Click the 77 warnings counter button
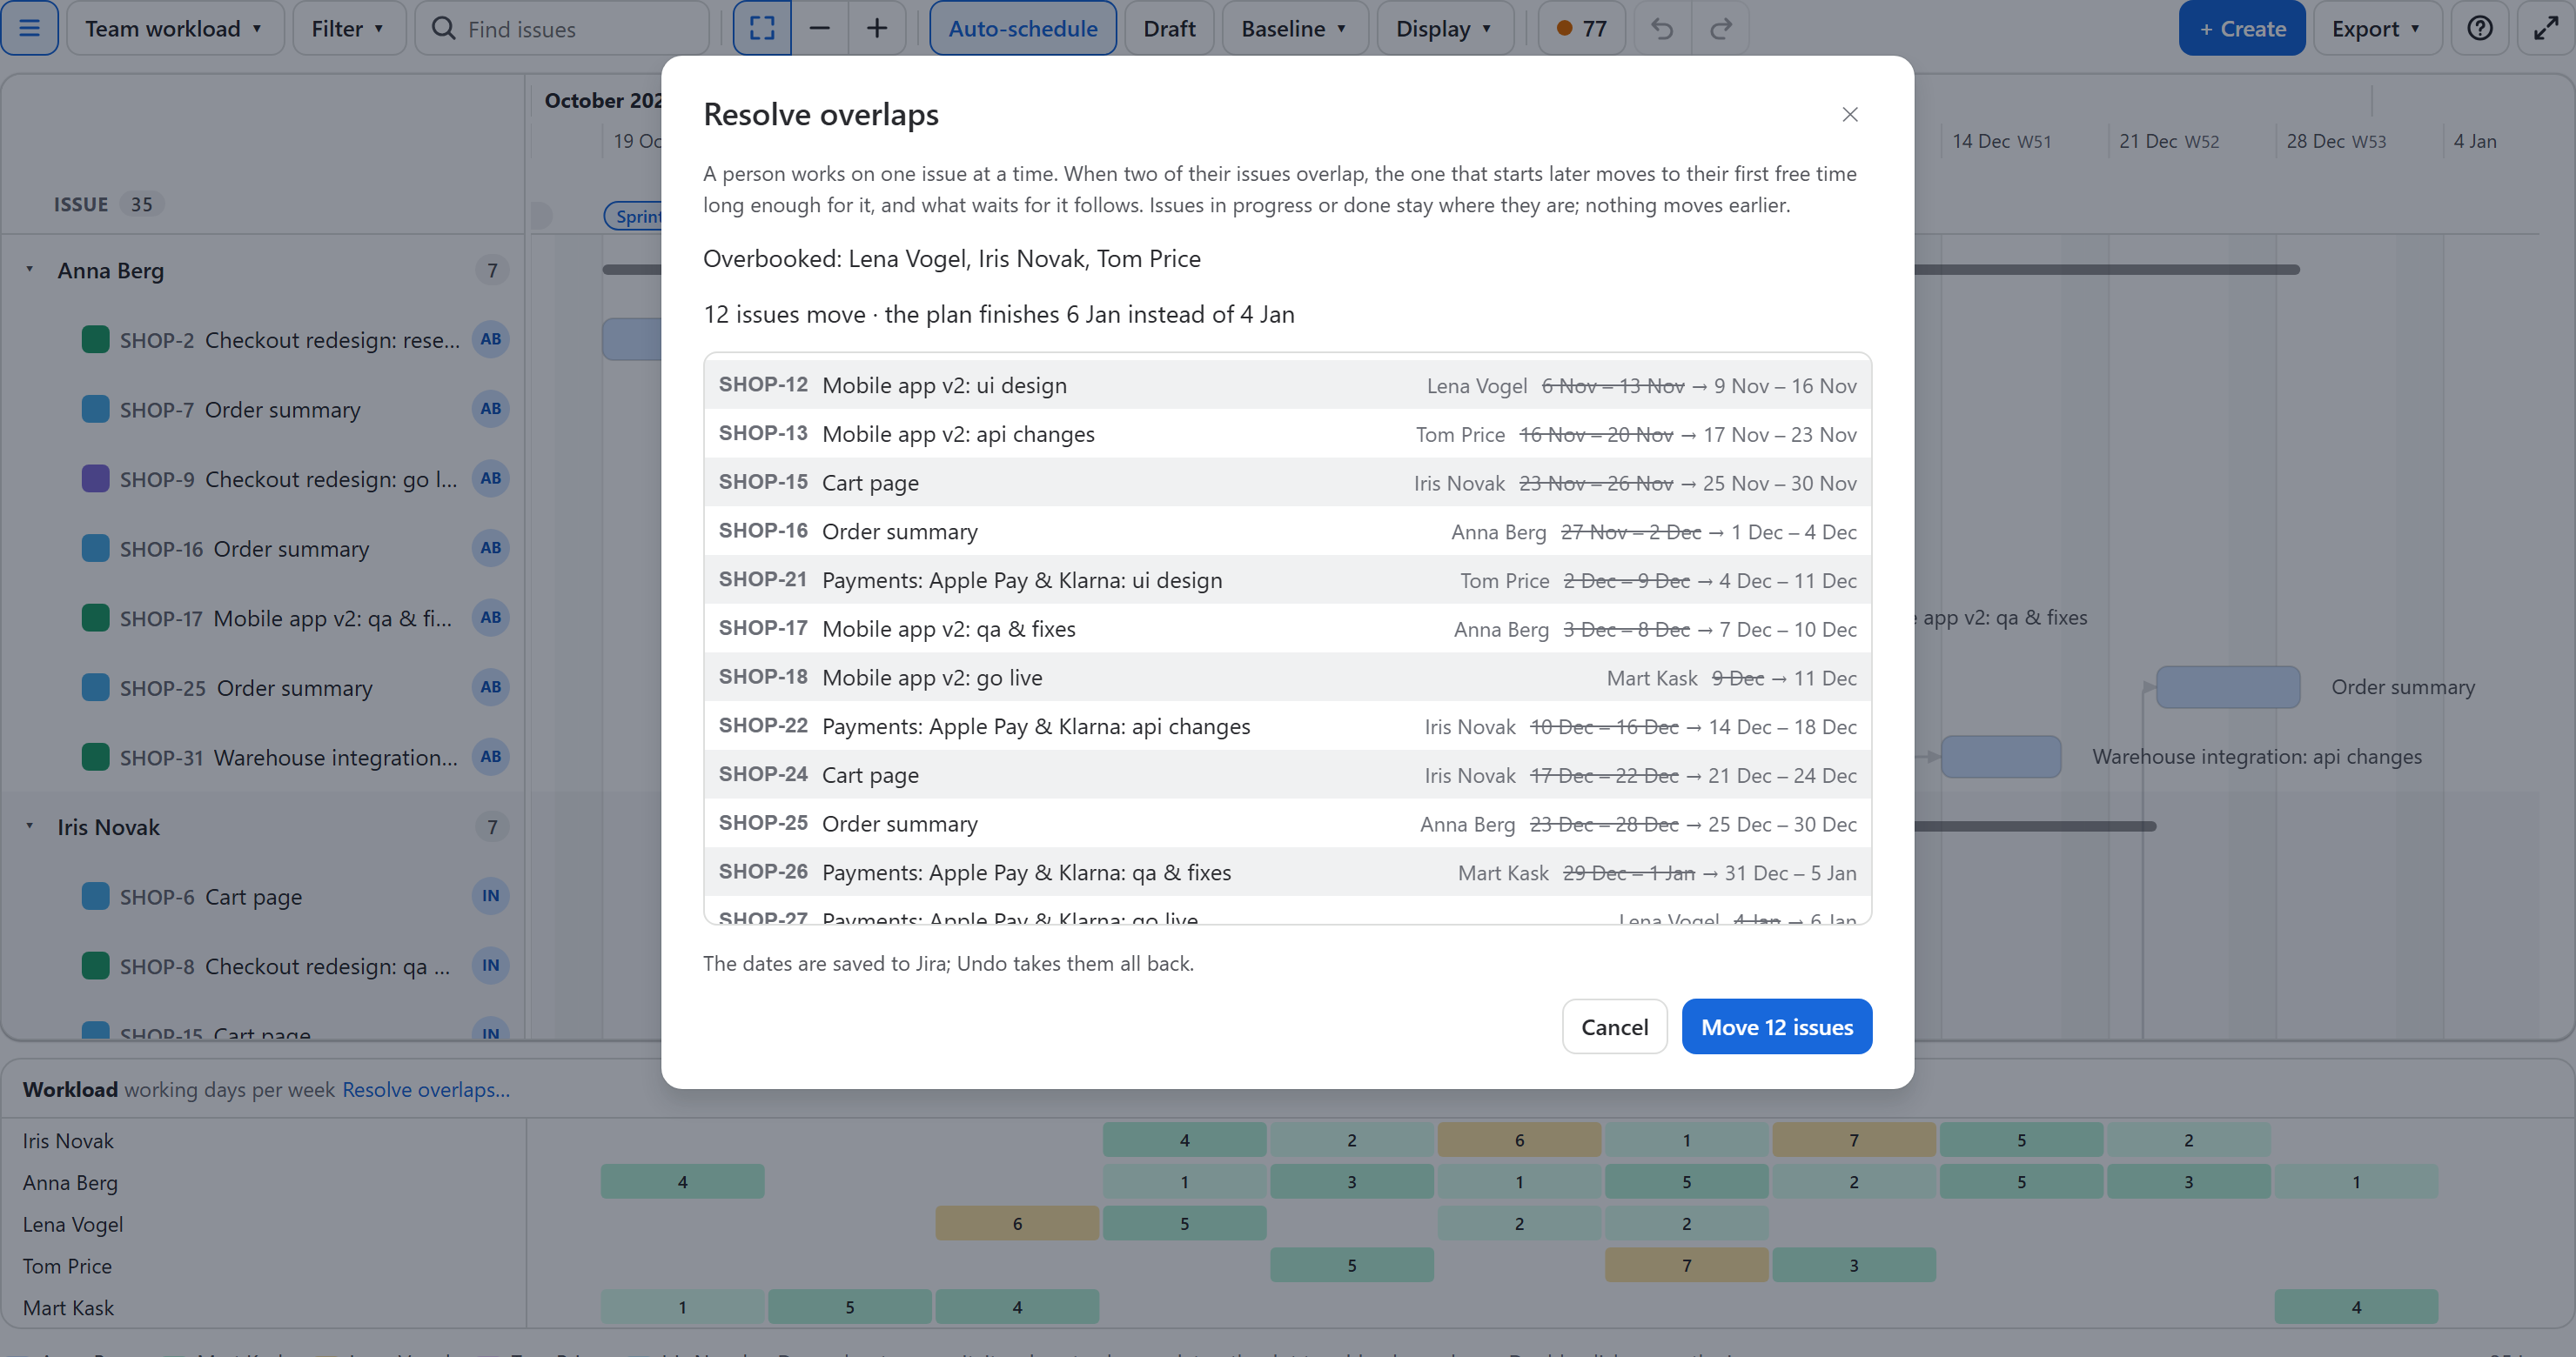Screen dimensions: 2576x1357 pos(1581,28)
